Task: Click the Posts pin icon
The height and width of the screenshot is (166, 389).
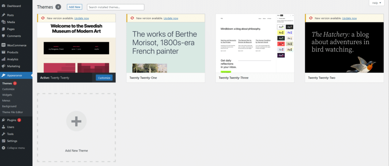Action: [3, 15]
